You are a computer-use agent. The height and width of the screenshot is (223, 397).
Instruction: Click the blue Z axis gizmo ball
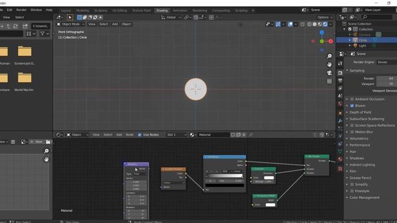(x=322, y=32)
